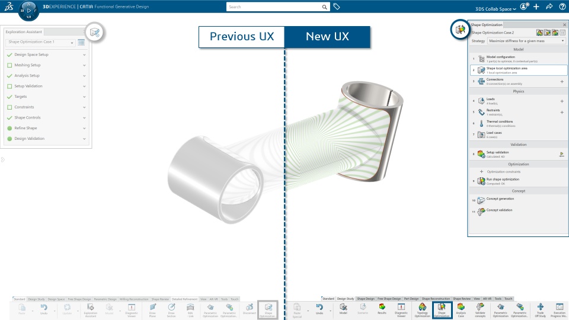Click the Model icon in right toolbar
Image resolution: width=569 pixels, height=320 pixels.
tap(343, 309)
